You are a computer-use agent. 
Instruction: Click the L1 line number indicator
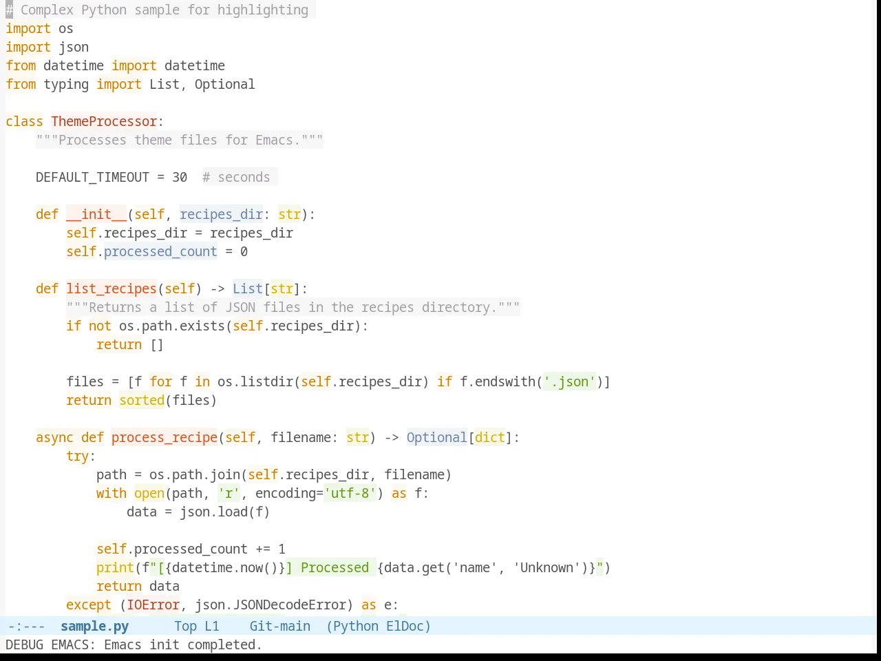[x=212, y=626]
